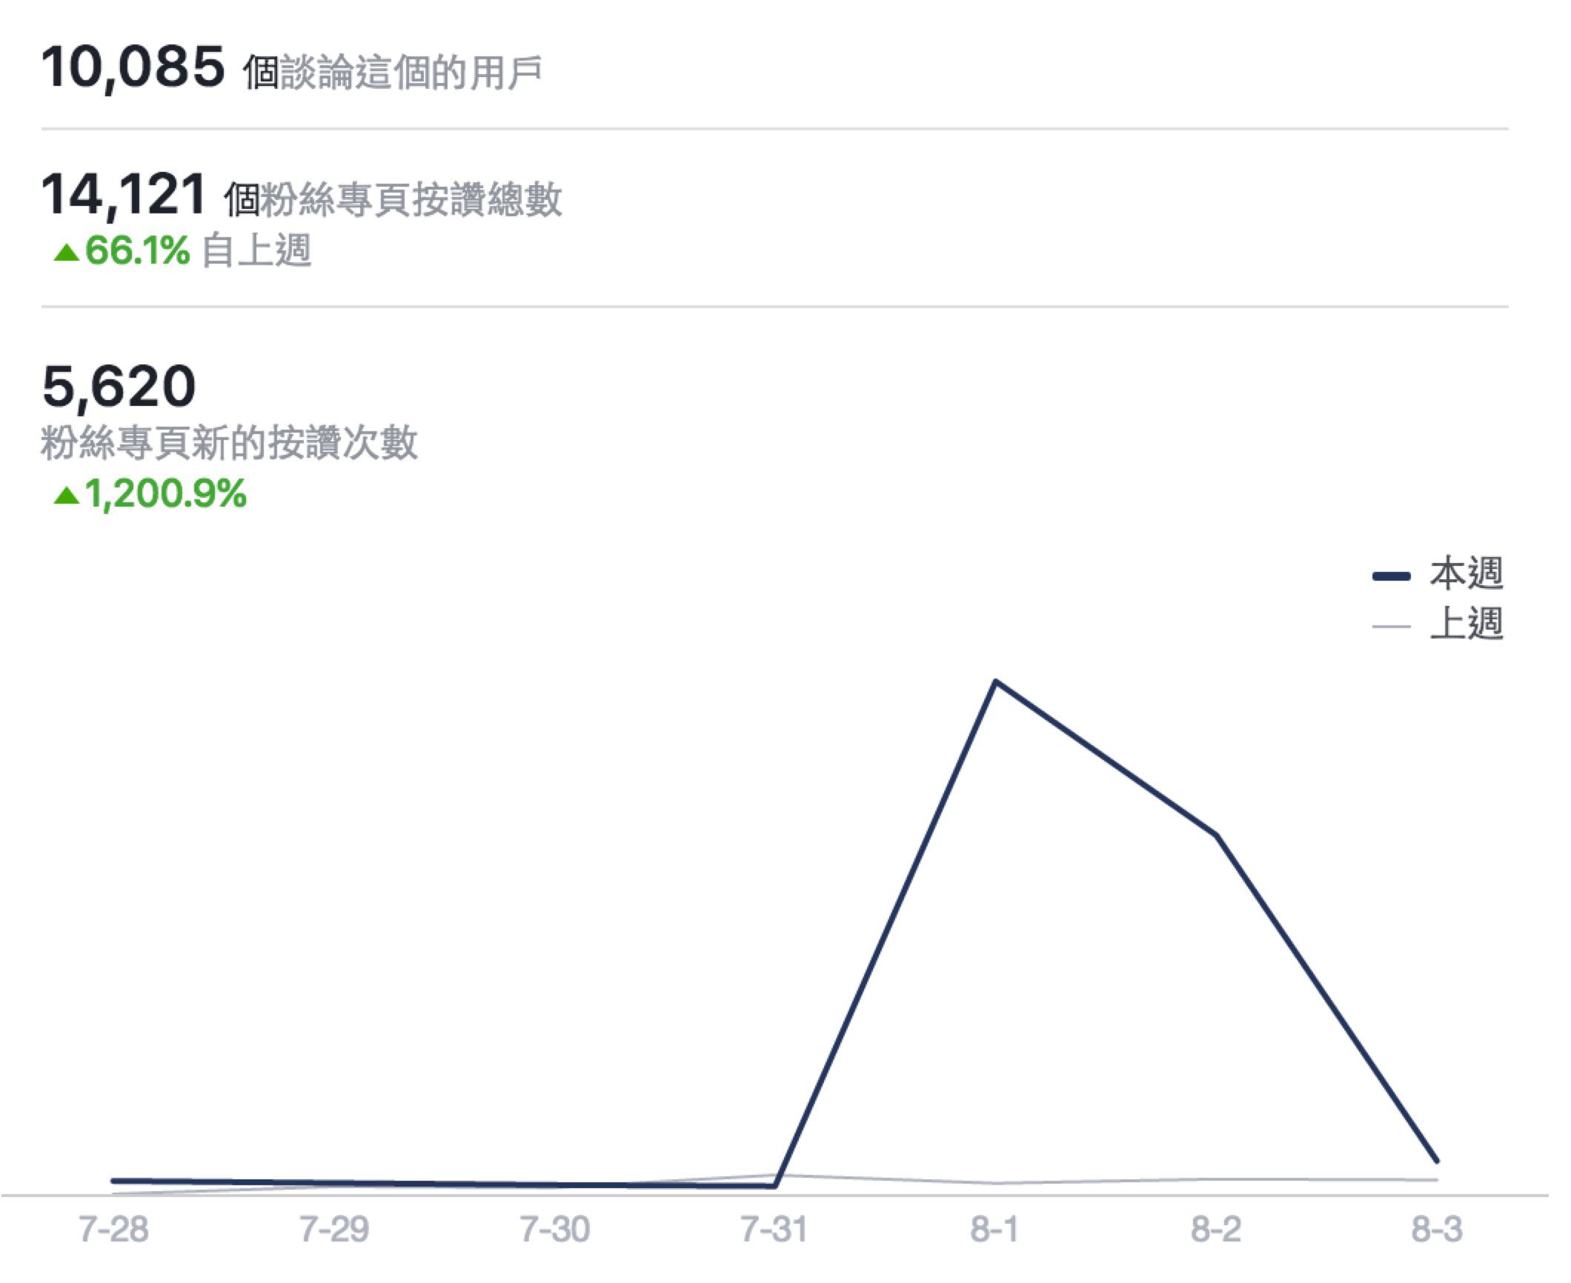Viewport: 1571px width, 1283px height.
Task: Open the 粉絲專頁新的按讚次數 label
Action: 230,443
